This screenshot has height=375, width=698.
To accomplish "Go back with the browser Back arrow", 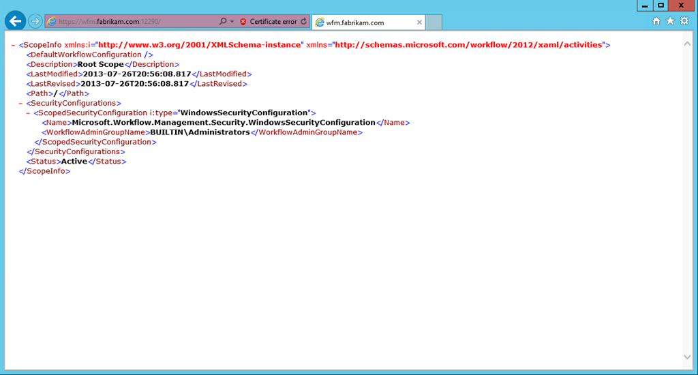I will point(15,21).
